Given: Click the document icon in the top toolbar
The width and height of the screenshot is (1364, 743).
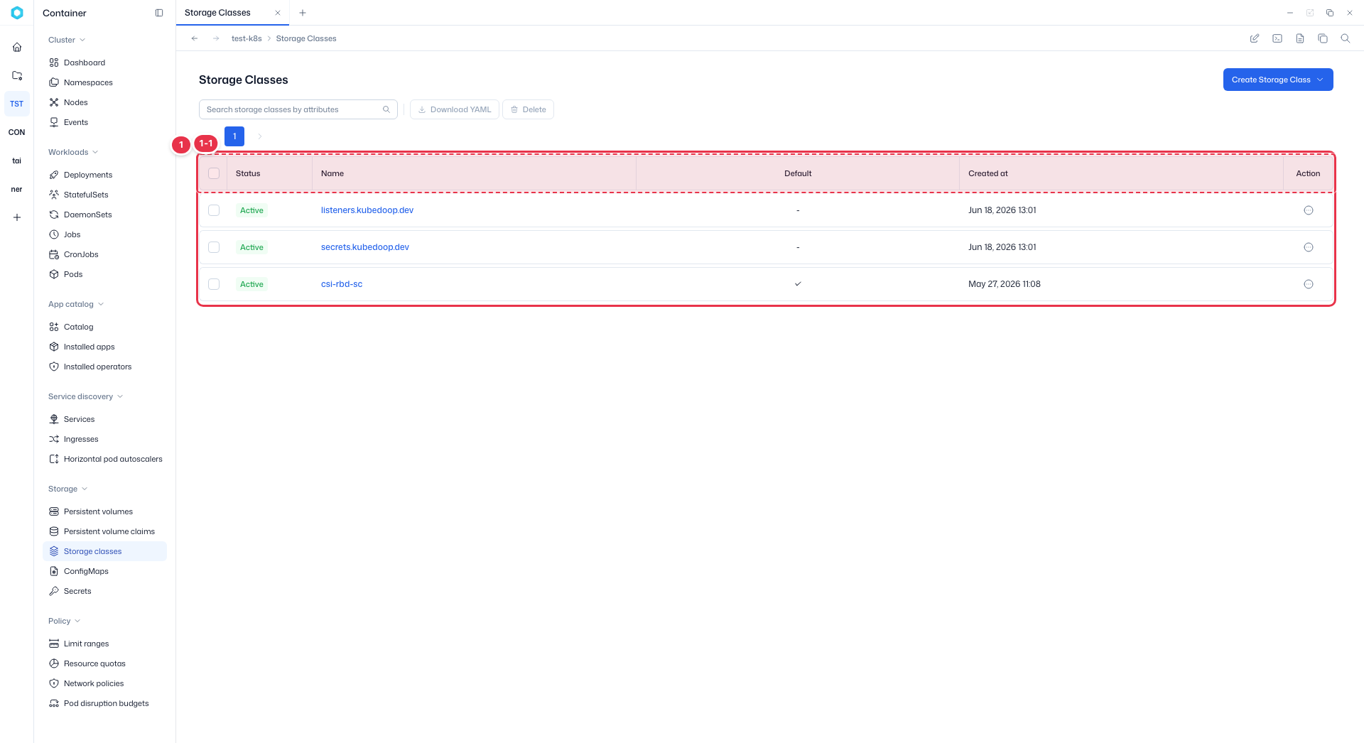Looking at the screenshot, I should click(x=1300, y=38).
